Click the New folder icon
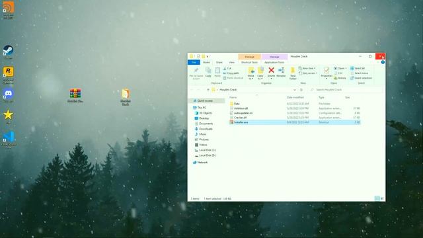Screen dimensions: 423x238 [293, 71]
